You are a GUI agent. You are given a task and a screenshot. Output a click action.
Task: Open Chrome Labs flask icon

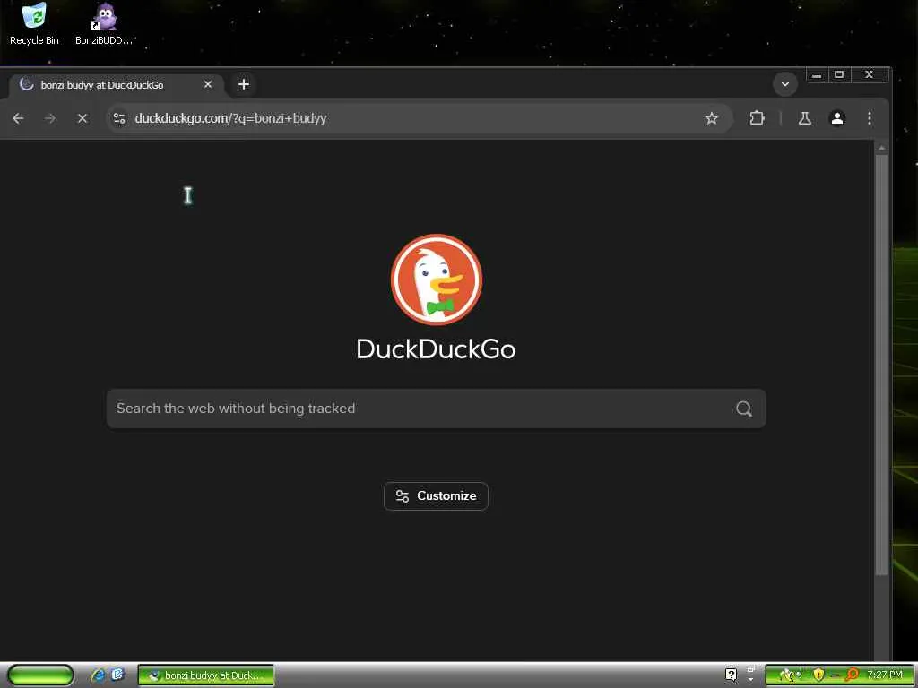pyautogui.click(x=805, y=118)
